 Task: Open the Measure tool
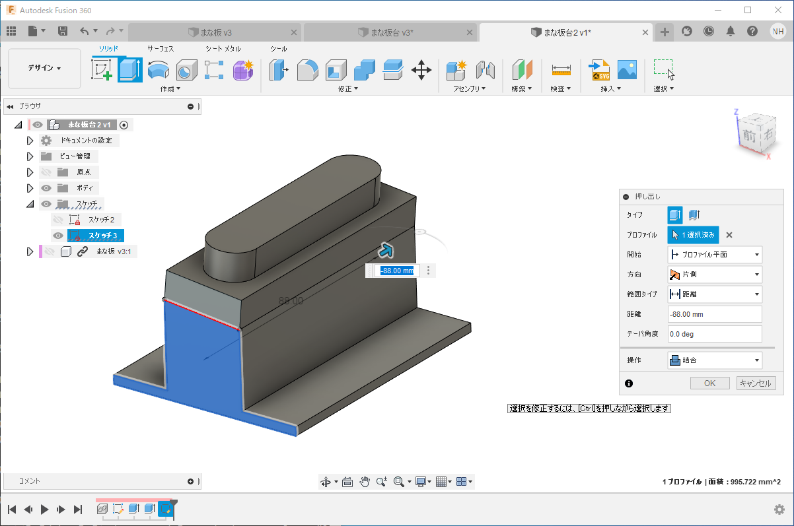tap(561, 69)
